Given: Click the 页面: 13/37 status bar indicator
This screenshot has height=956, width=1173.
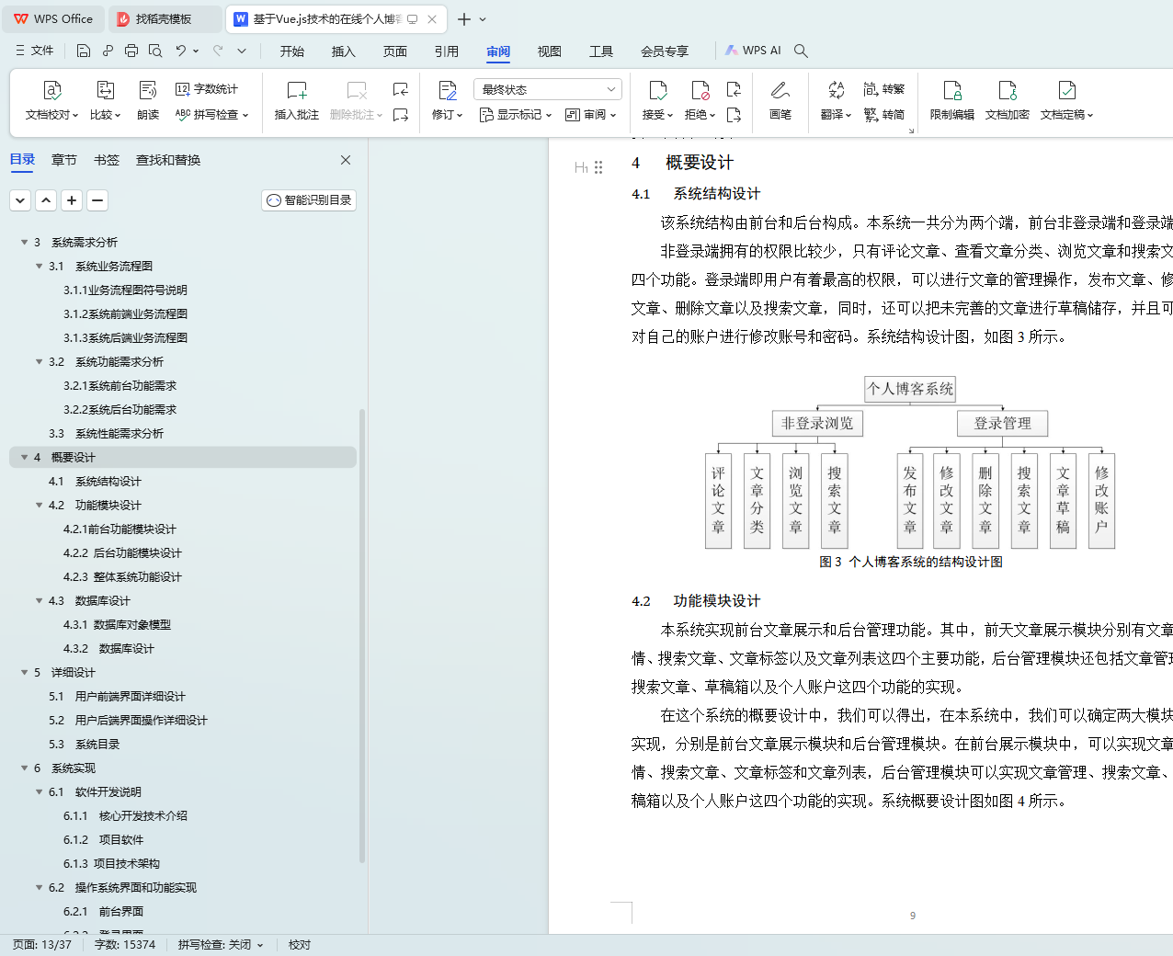Looking at the screenshot, I should pyautogui.click(x=42, y=945).
